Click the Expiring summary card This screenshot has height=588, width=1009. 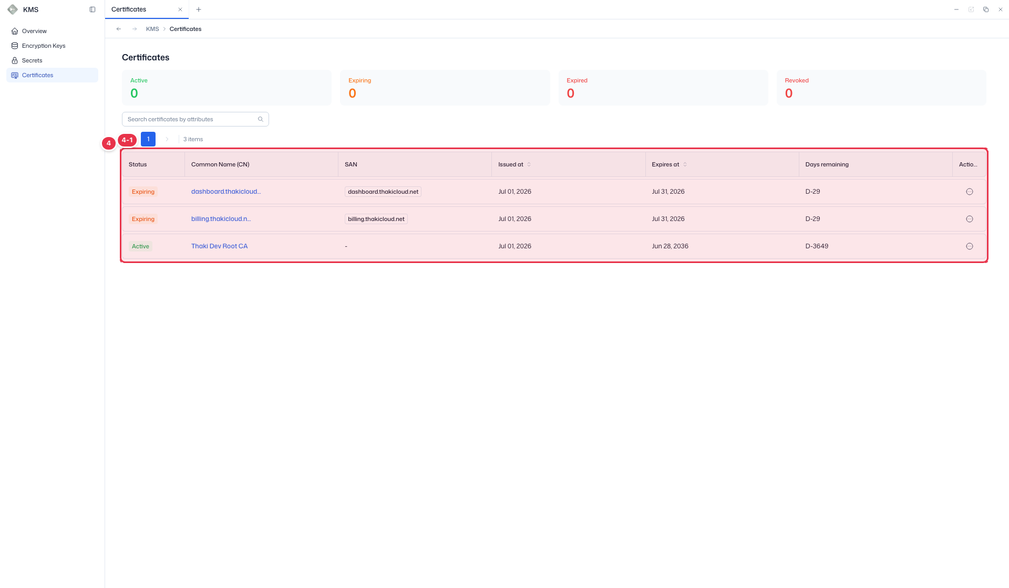point(445,88)
